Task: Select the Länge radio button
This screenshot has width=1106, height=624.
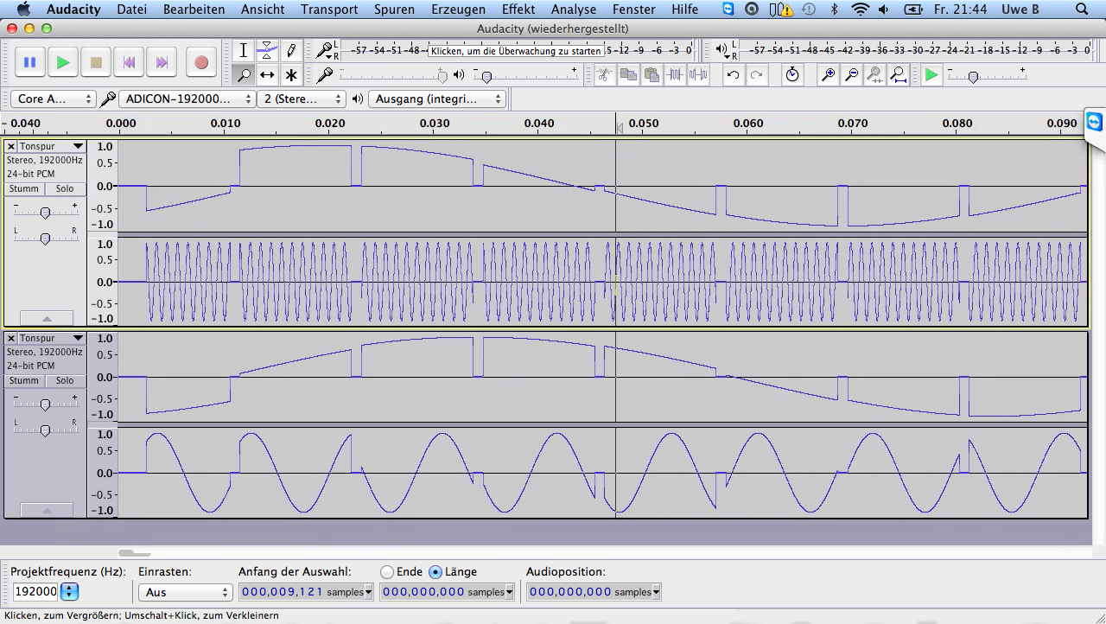Action: click(435, 572)
